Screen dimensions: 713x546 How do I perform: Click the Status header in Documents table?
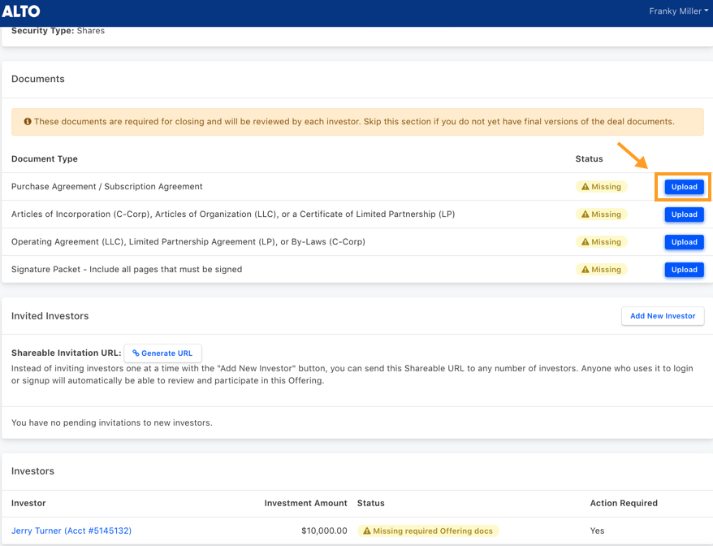(x=589, y=158)
